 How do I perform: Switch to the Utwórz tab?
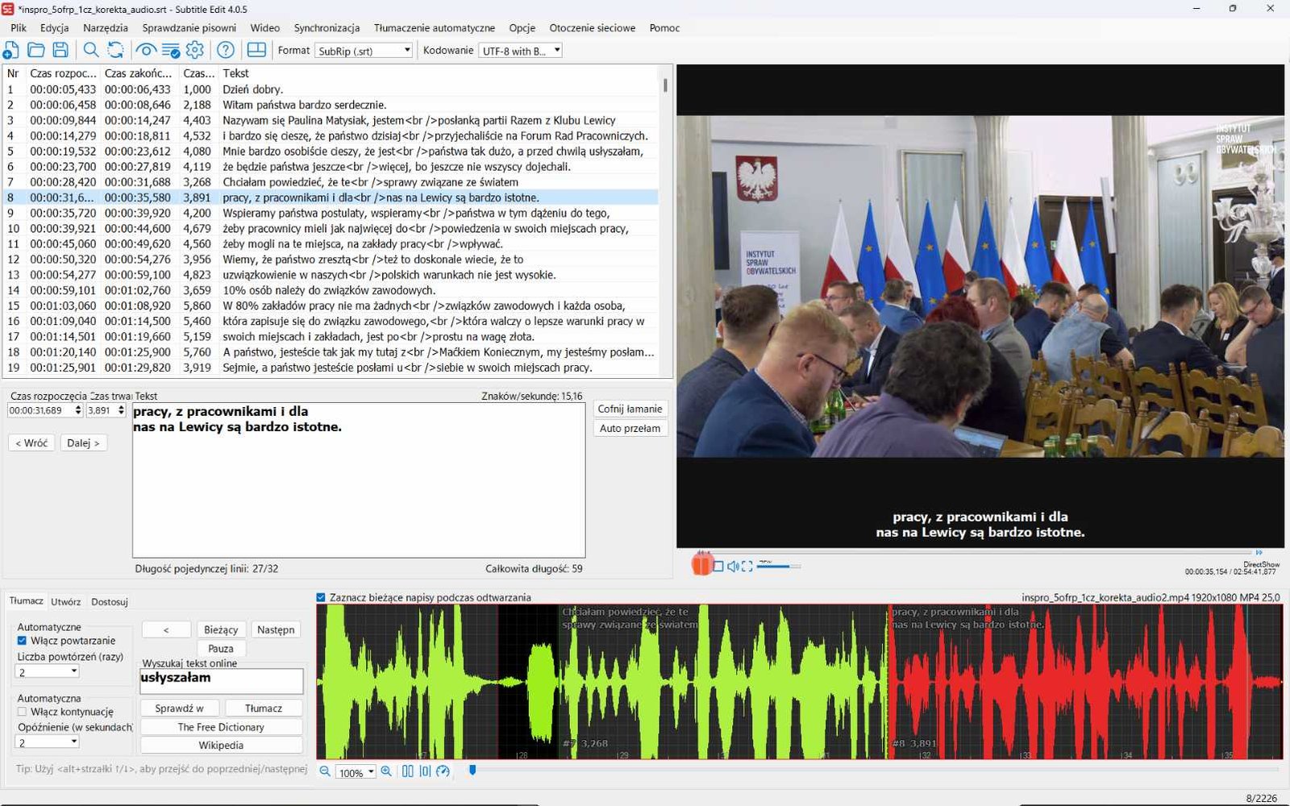tap(66, 601)
